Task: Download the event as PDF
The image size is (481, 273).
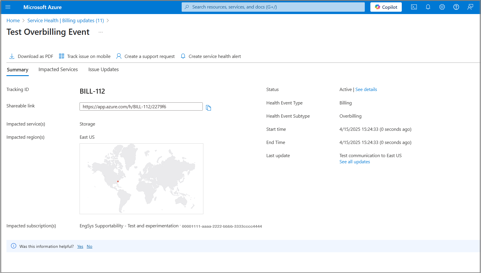Action: (31, 56)
